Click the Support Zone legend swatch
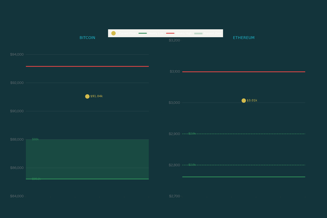The width and height of the screenshot is (327, 218). pos(198,33)
